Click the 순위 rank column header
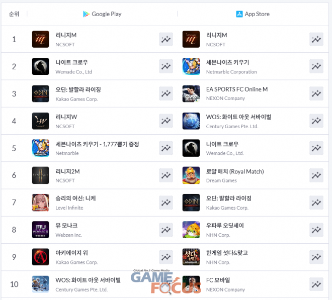This screenshot has width=332, height=300. pyautogui.click(x=14, y=14)
